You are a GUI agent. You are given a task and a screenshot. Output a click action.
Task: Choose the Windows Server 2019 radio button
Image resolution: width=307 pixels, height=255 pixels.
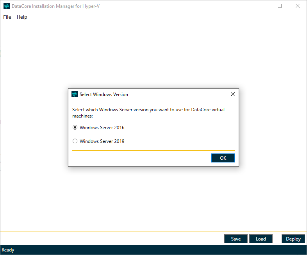tap(75, 141)
